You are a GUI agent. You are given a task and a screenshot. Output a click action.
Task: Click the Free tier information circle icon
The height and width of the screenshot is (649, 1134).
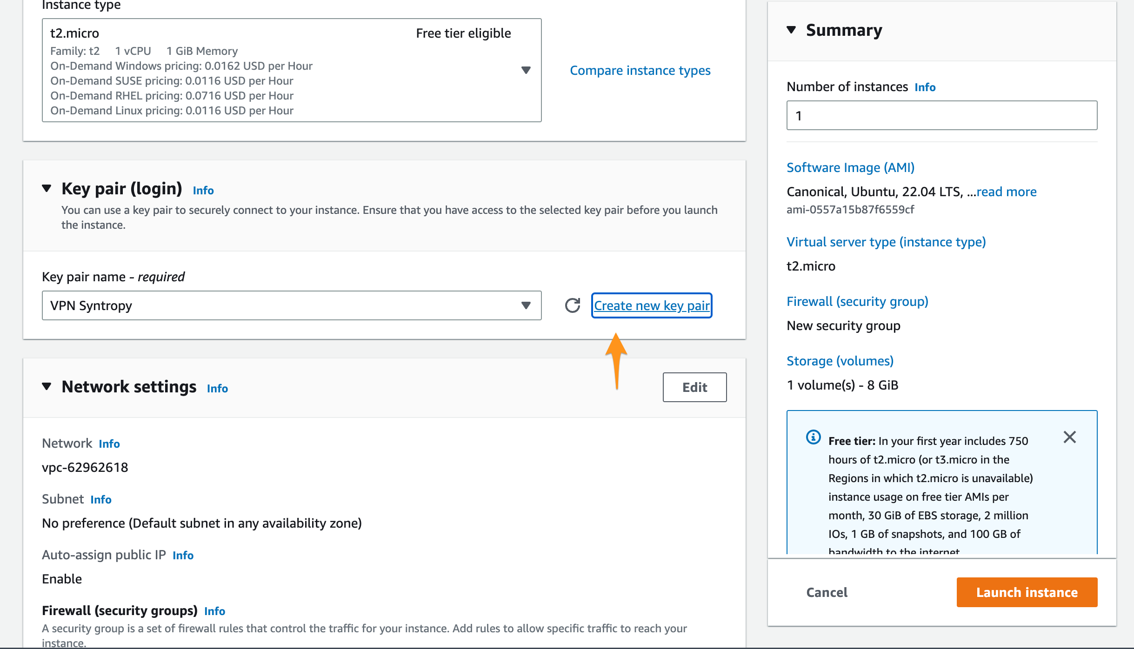pyautogui.click(x=813, y=437)
